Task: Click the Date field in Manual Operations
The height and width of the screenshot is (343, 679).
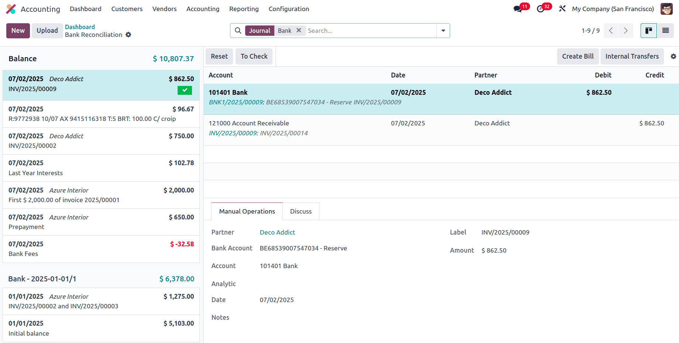Action: (x=277, y=300)
